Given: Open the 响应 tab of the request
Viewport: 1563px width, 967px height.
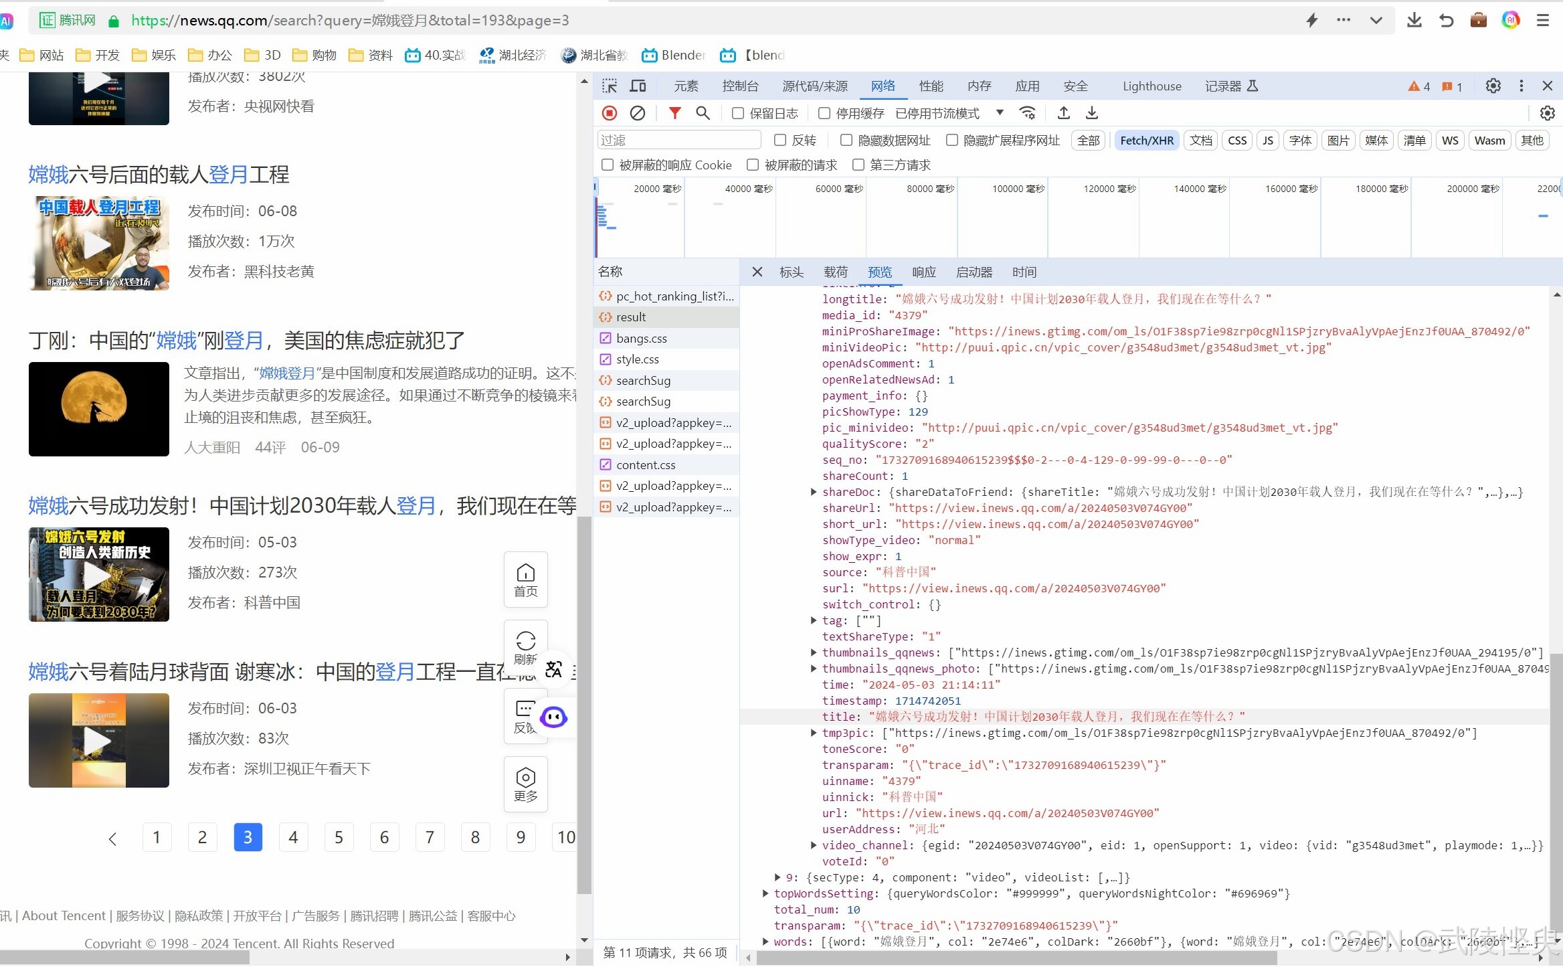Looking at the screenshot, I should 923,272.
